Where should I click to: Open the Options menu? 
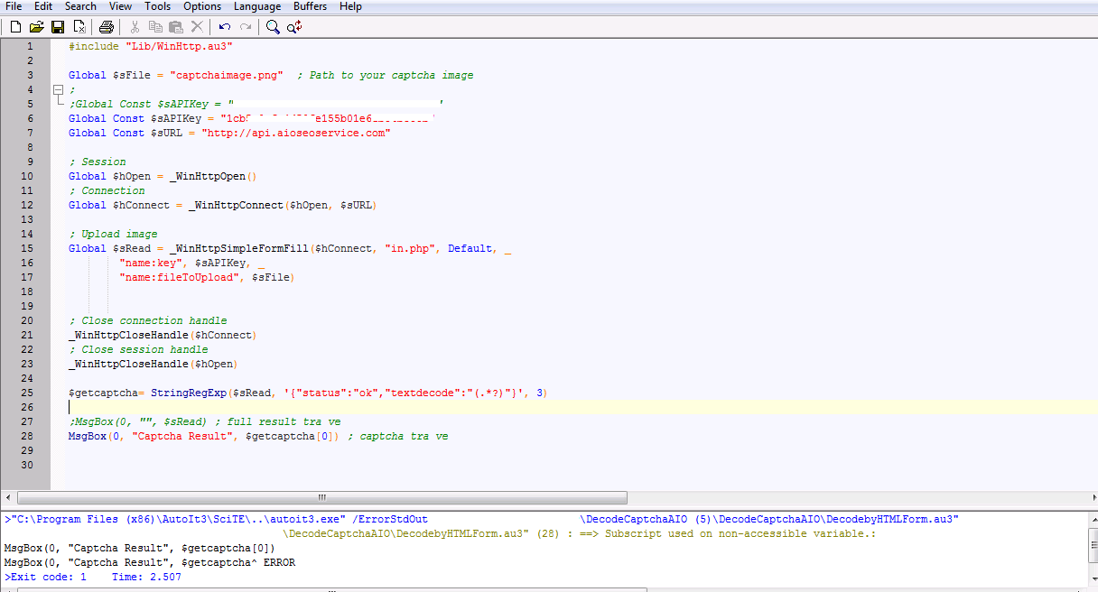(x=202, y=6)
